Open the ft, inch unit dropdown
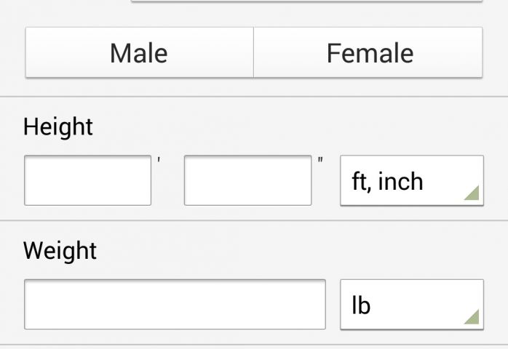Viewport: 508px width, 349px height. coord(411,180)
